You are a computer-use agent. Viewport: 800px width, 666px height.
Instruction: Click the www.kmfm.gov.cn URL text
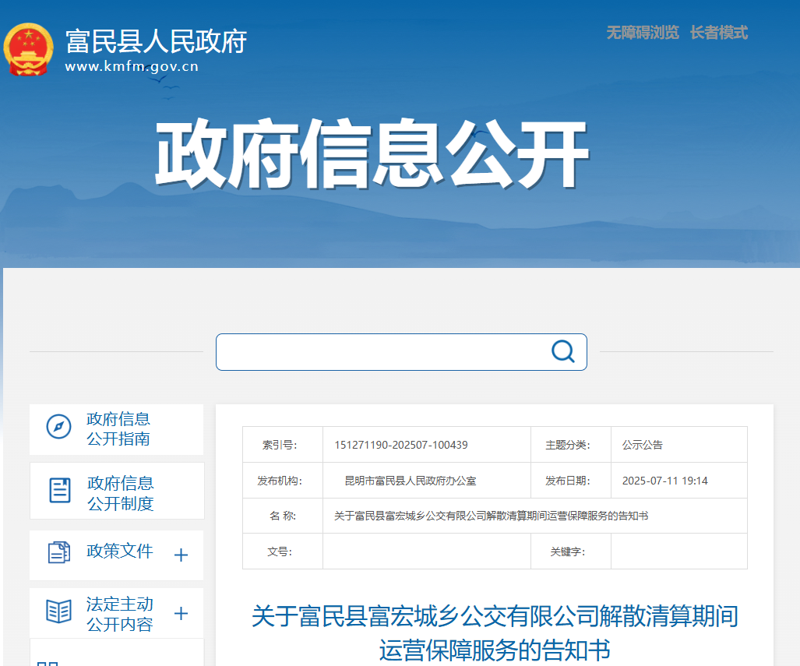pos(132,66)
